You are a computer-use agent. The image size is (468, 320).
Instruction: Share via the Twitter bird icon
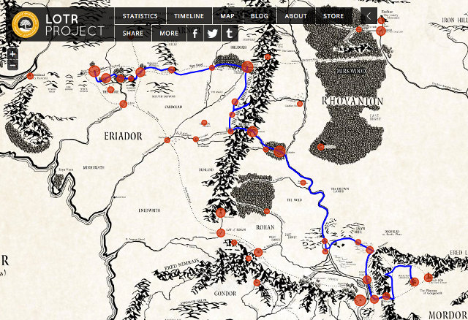click(x=212, y=33)
